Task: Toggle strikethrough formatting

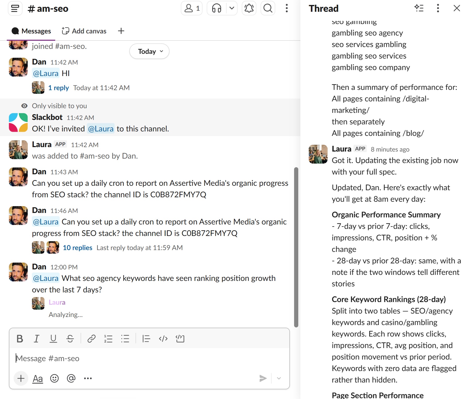Action: (x=70, y=339)
